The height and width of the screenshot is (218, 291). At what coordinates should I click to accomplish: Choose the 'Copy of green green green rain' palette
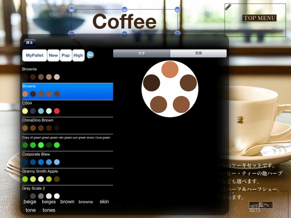coord(67,142)
